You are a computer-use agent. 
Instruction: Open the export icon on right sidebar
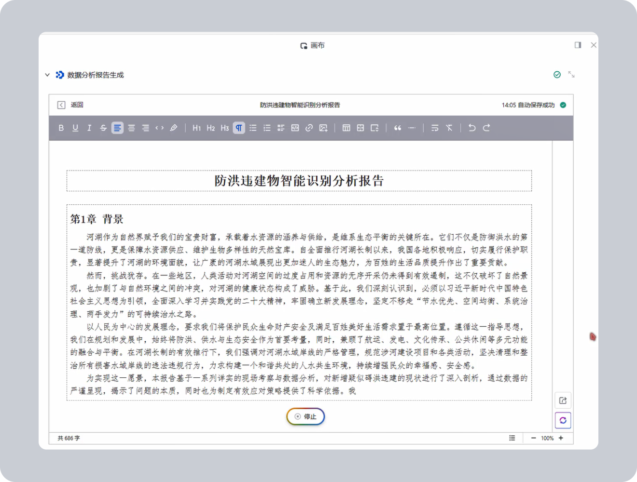[563, 401]
